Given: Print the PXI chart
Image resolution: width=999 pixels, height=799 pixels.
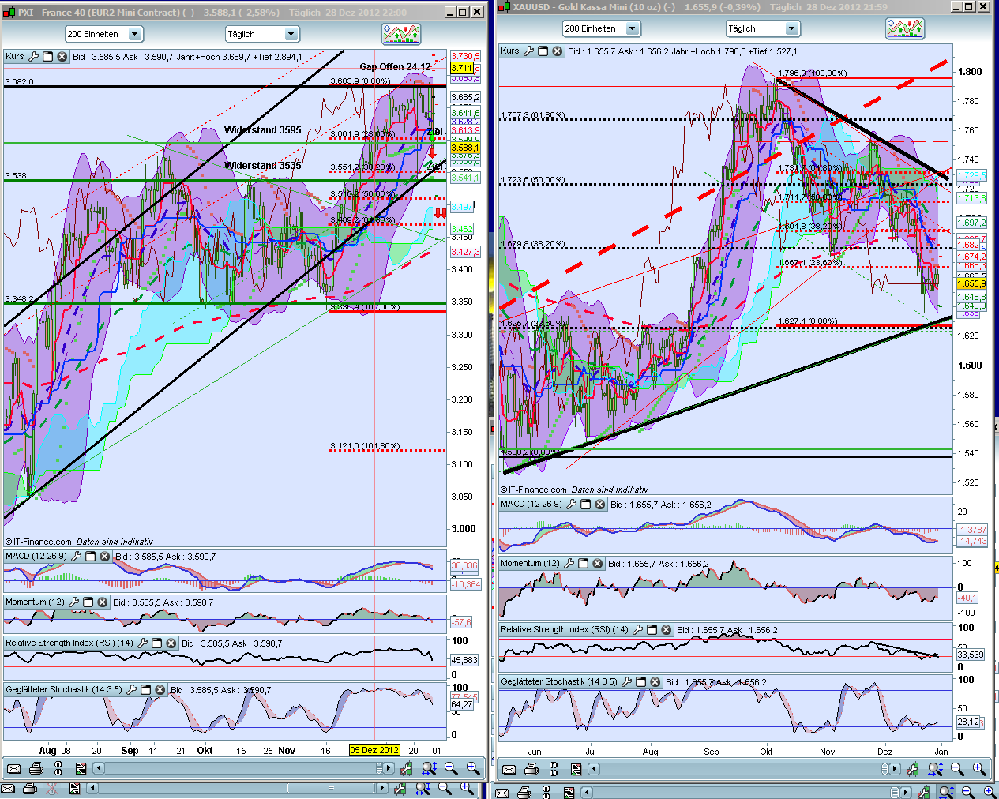Looking at the screenshot, I should pyautogui.click(x=36, y=768).
